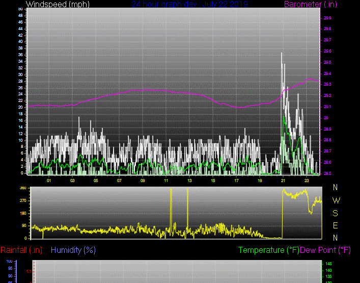This screenshot has width=360, height=283.
Task: Click the 180 wind direction axis value
Action: (22, 213)
